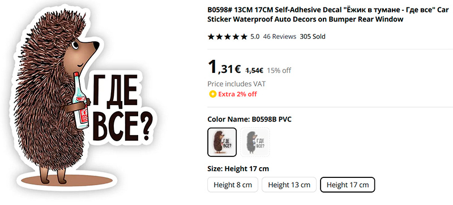This screenshot has height=205, width=453.
Task: Click the struck-through 1,54€ original price
Action: (254, 71)
